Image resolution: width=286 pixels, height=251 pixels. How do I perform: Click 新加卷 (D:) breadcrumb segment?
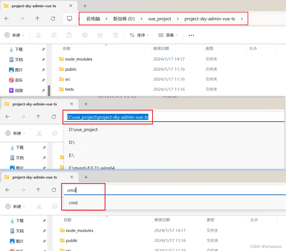tap(124, 19)
